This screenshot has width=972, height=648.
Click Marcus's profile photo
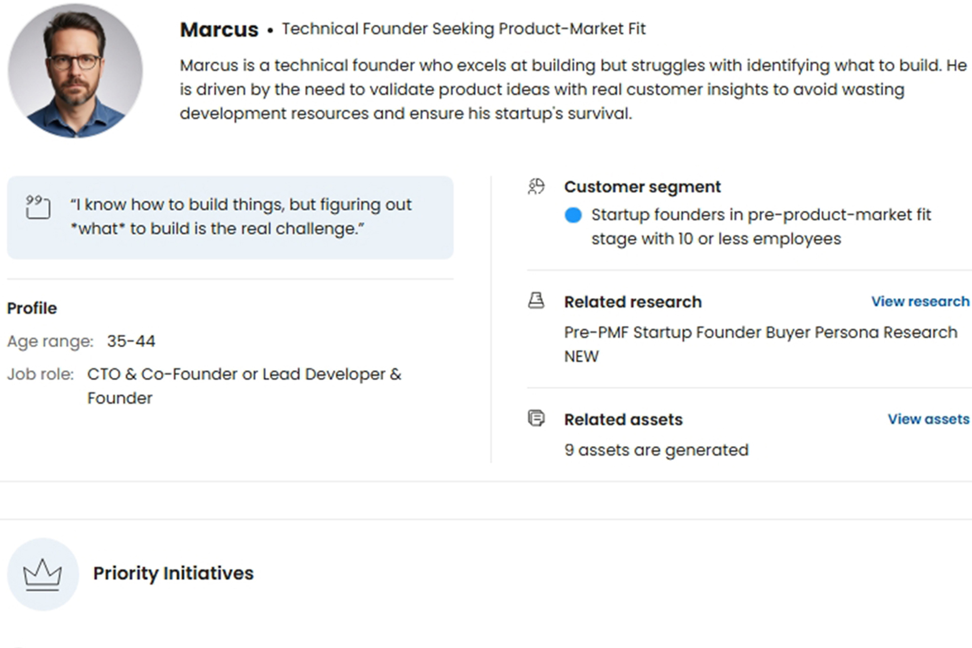[75, 71]
